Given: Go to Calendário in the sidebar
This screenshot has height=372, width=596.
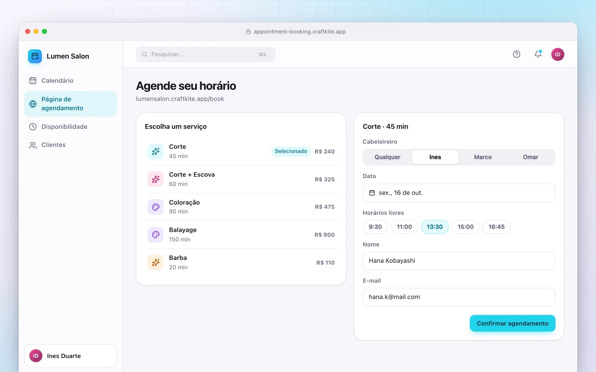Looking at the screenshot, I should coord(70,80).
